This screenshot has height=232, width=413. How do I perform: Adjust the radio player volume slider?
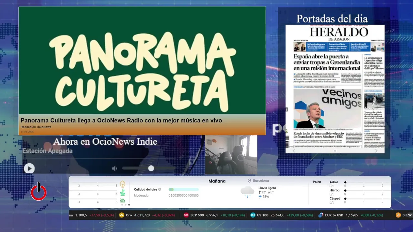[148, 168]
